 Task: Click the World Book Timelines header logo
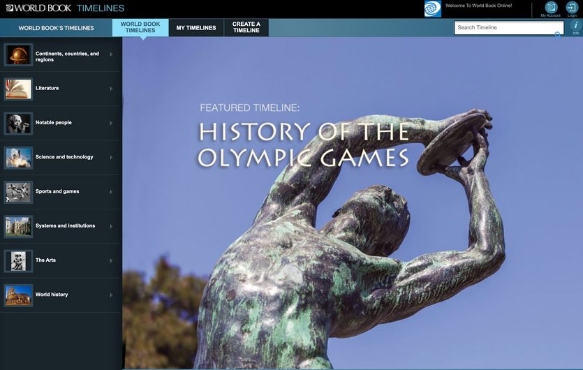65,8
